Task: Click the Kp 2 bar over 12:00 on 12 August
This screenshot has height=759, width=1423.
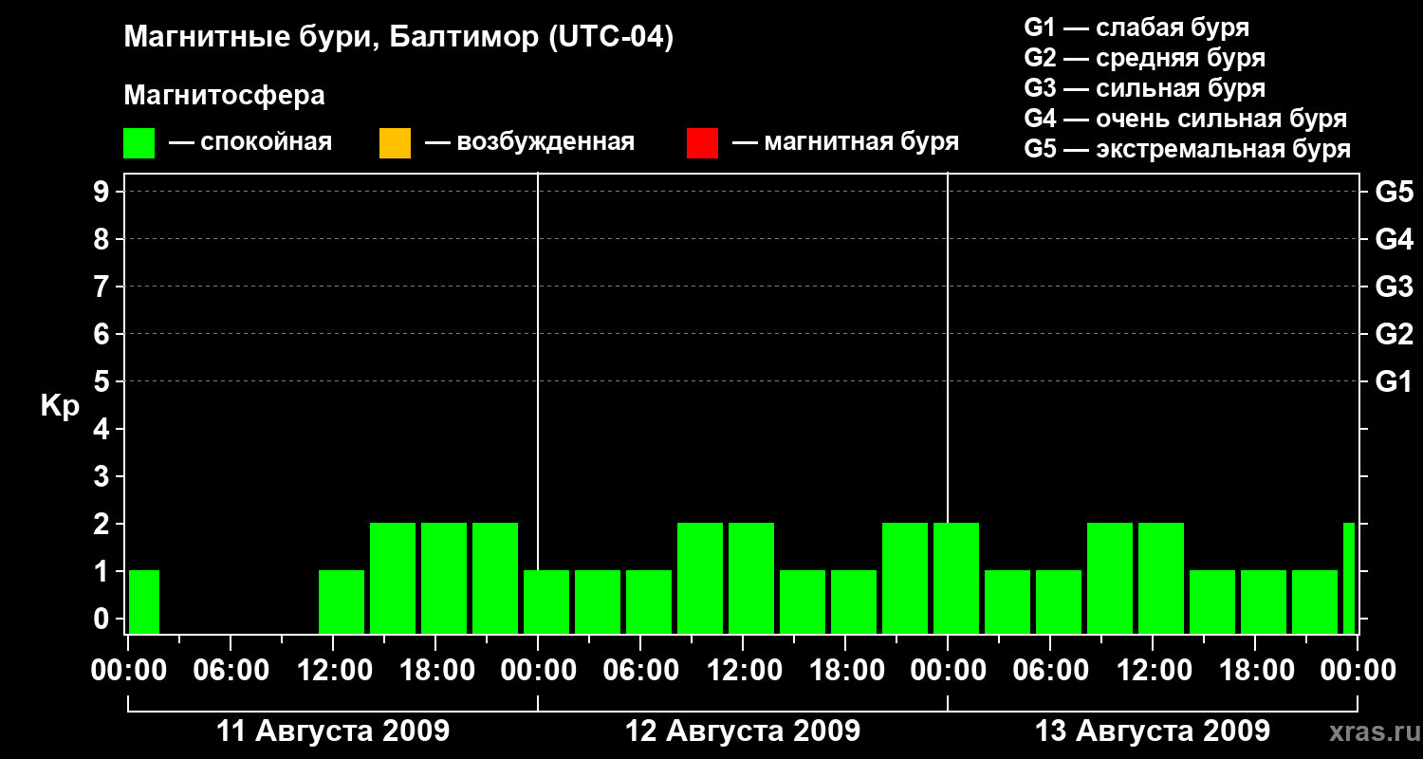Action: coord(751,578)
